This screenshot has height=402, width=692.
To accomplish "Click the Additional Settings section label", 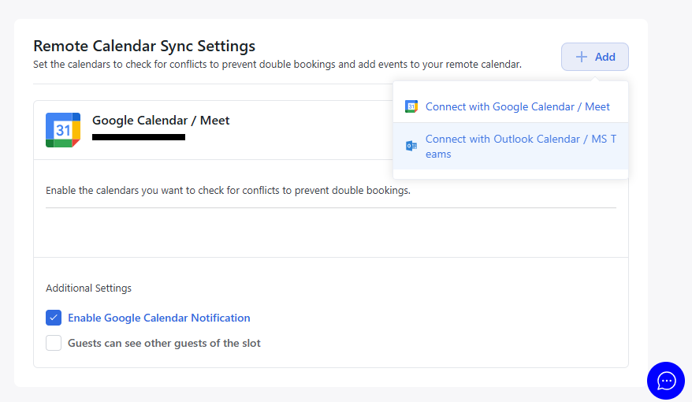I will coord(88,288).
